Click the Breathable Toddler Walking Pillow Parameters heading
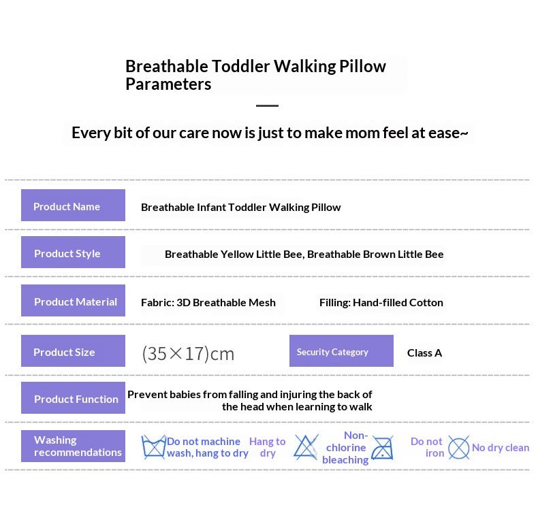Image resolution: width=538 pixels, height=507 pixels. pos(255,75)
